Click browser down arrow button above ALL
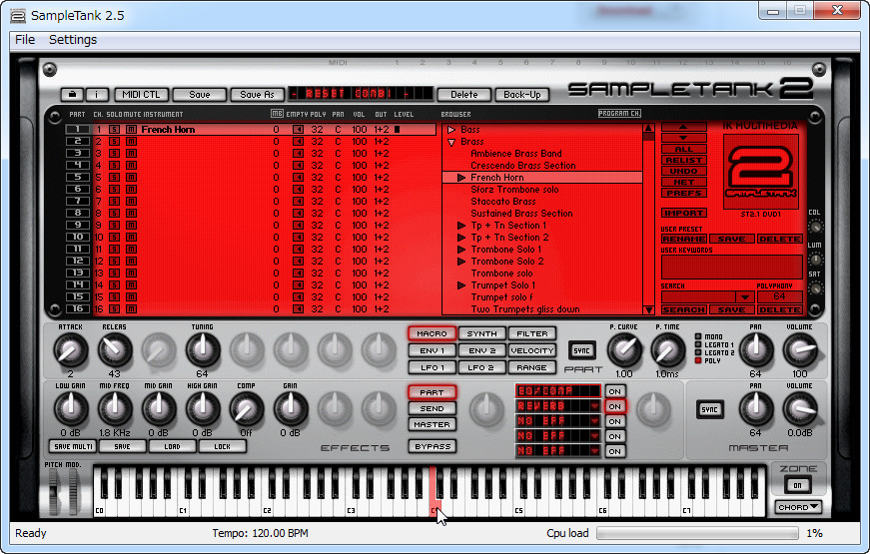 [683, 138]
